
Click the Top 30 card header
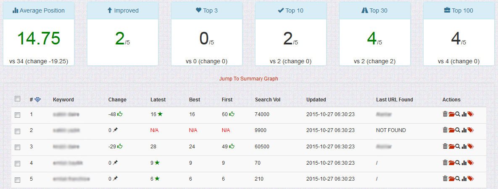point(375,10)
